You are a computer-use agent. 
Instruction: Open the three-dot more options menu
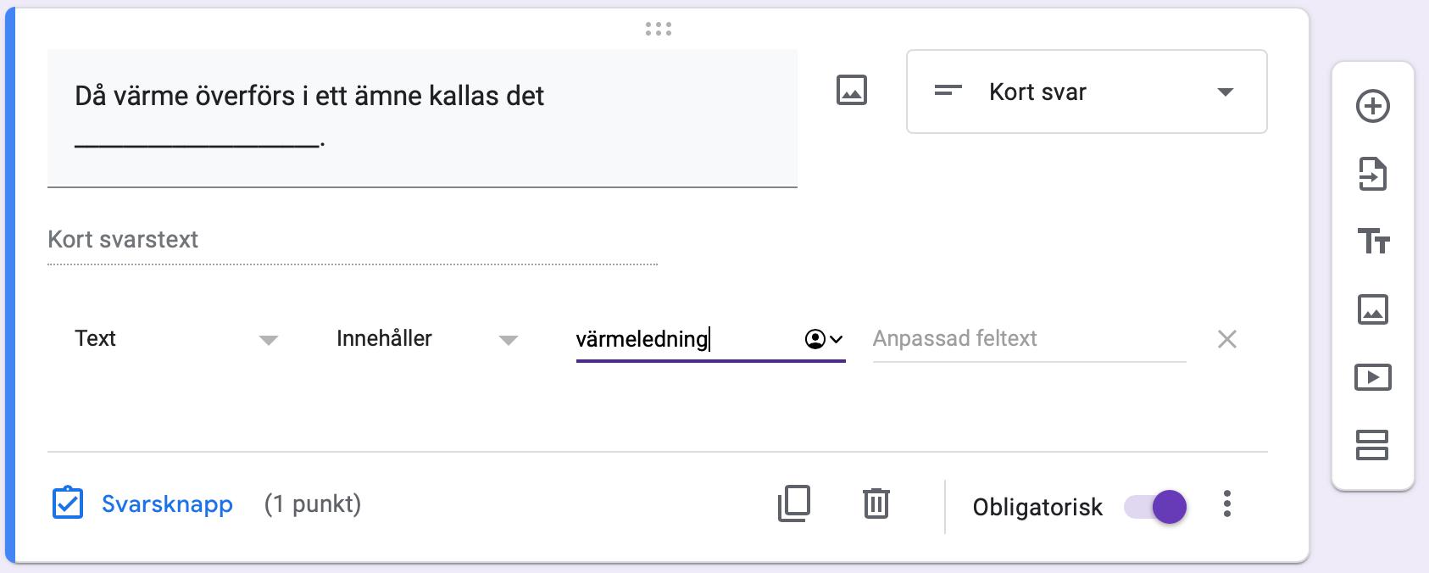tap(1226, 504)
